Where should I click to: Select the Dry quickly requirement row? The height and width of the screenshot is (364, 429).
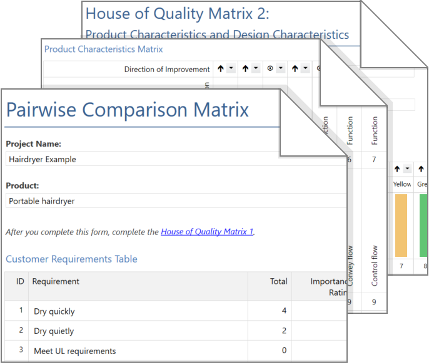pos(54,311)
